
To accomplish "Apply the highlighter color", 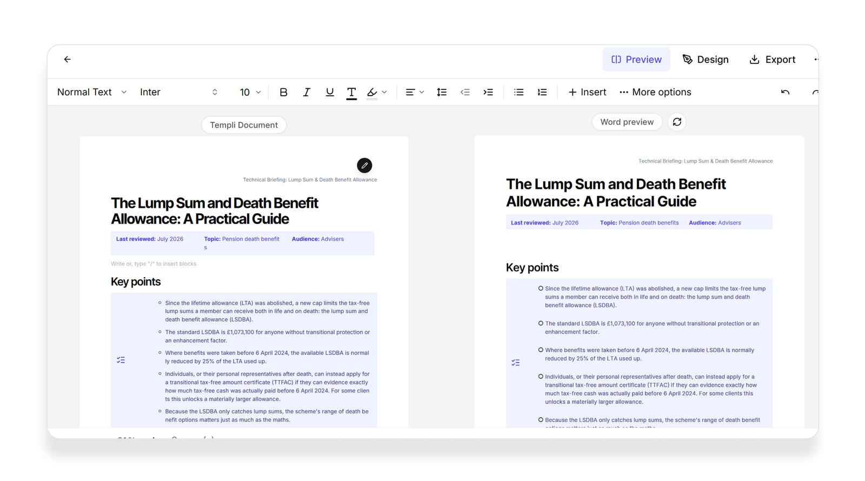I will (372, 93).
